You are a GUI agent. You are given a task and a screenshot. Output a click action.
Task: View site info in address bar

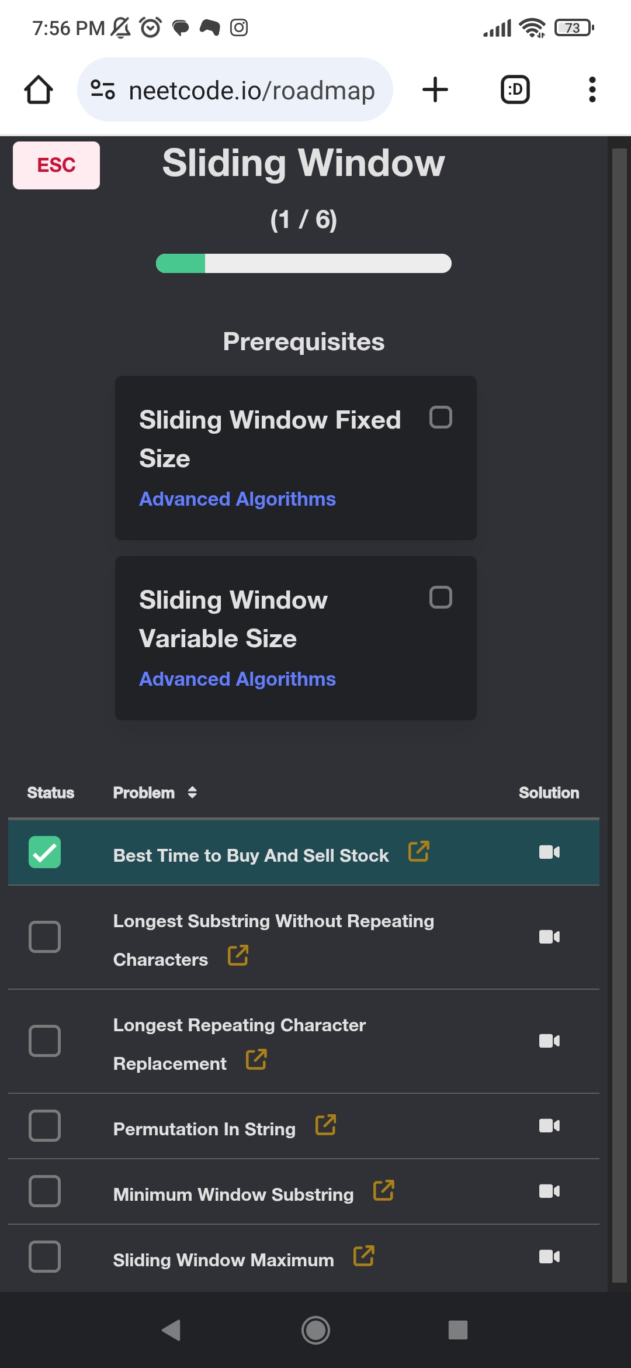point(103,89)
